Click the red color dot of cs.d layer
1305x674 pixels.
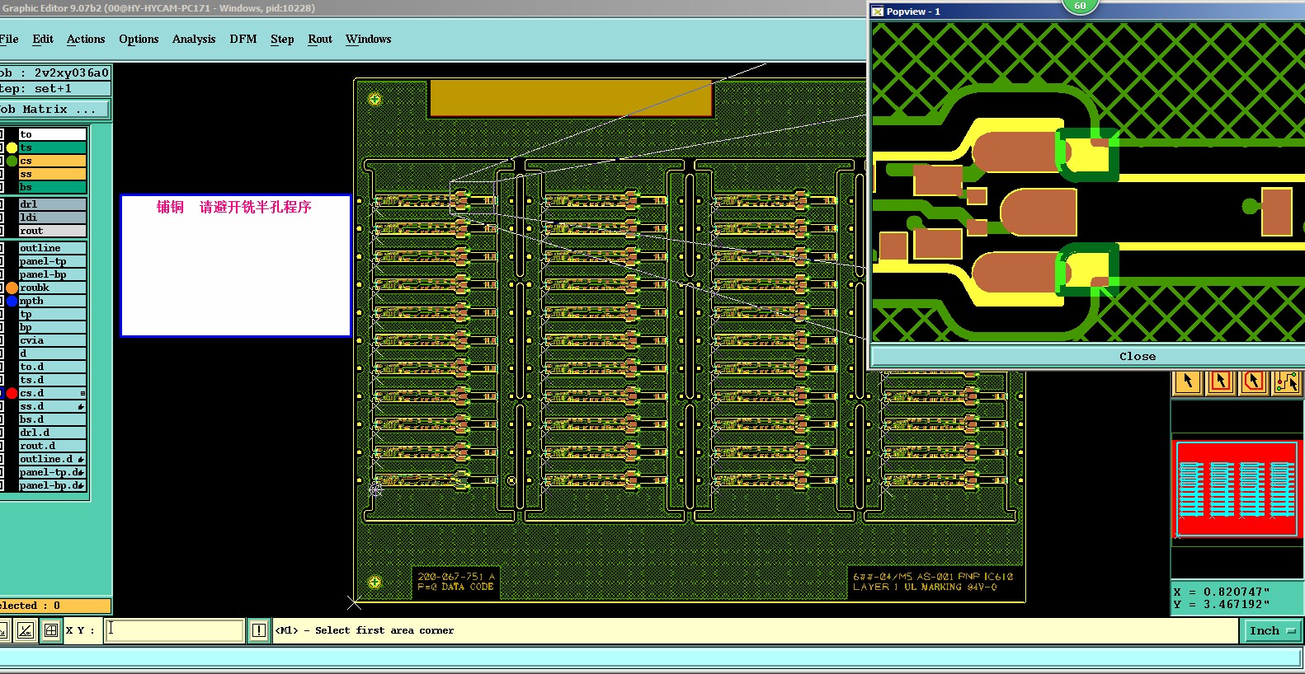[12, 393]
